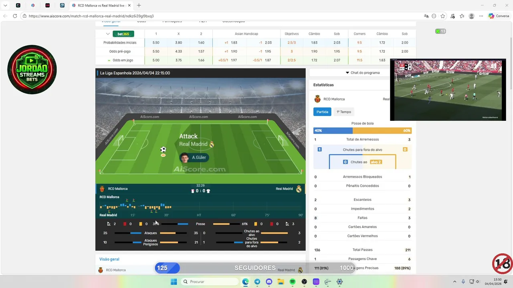
Task: Click the Real Madrid crest beside Attack label
Action: pos(212,144)
